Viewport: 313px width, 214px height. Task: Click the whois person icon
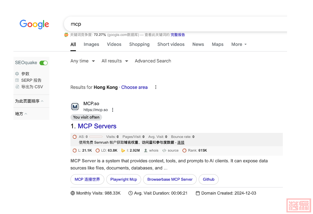click(x=146, y=150)
